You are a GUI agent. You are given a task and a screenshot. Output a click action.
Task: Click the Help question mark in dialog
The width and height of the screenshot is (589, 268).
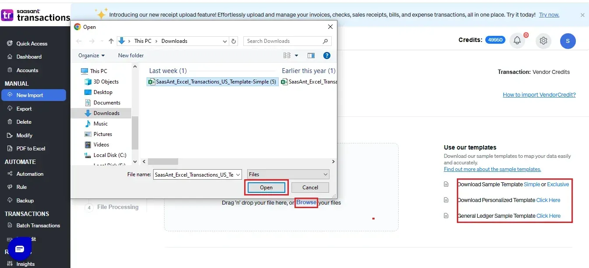click(x=326, y=55)
